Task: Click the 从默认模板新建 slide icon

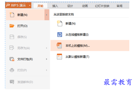Action: coord(59,57)
